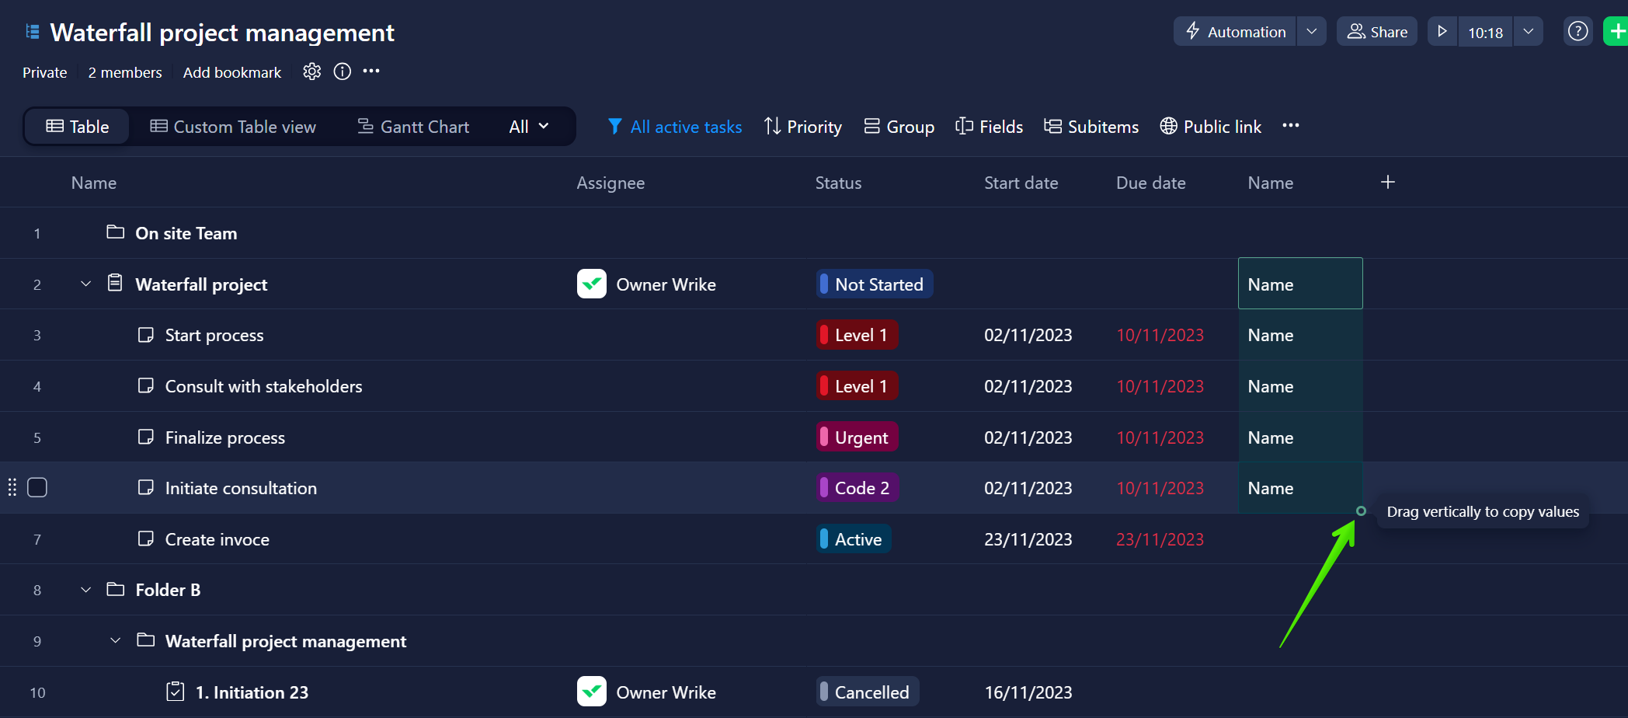Click the Public link globe icon

tap(1168, 126)
